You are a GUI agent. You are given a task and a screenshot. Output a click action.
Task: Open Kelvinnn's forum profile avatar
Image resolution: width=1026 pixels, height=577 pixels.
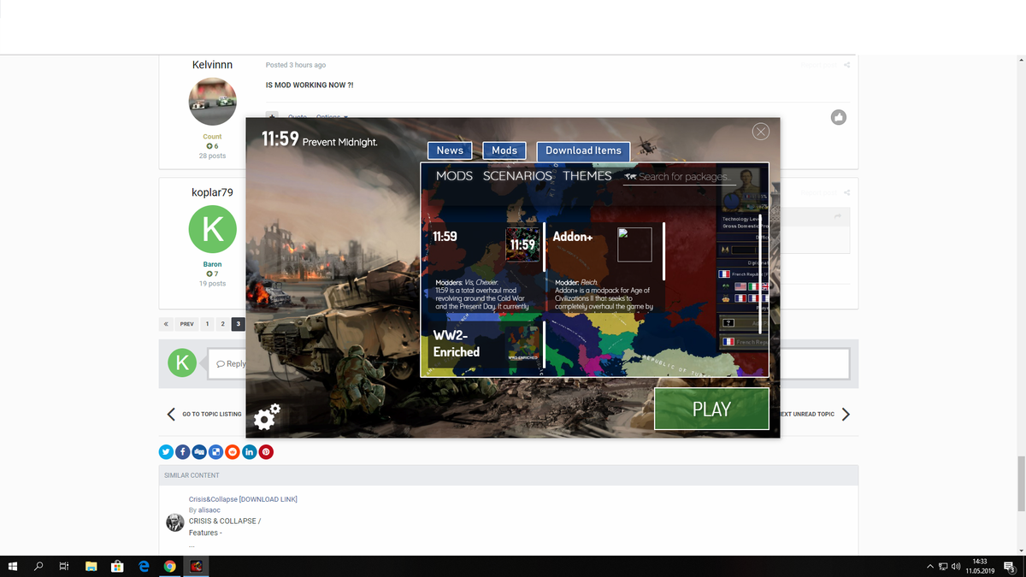[x=212, y=101]
